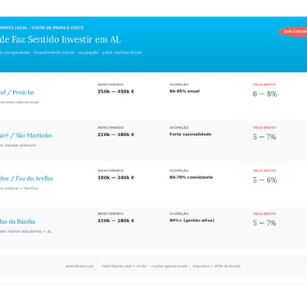Click the OCUPAÇÃO label in the São Martinho row
This screenshot has width=307, height=300.
pyautogui.click(x=179, y=128)
